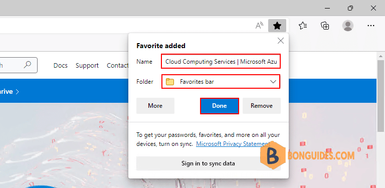Open Microsoft Privacy Statement link

233,144
